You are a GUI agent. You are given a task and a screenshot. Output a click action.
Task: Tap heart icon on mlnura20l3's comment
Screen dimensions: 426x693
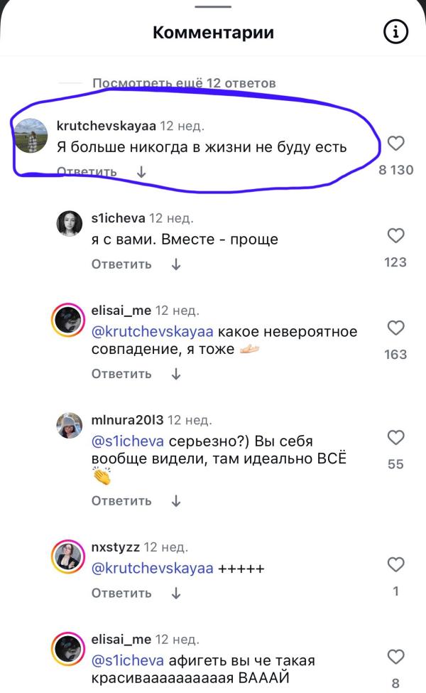[x=395, y=438]
